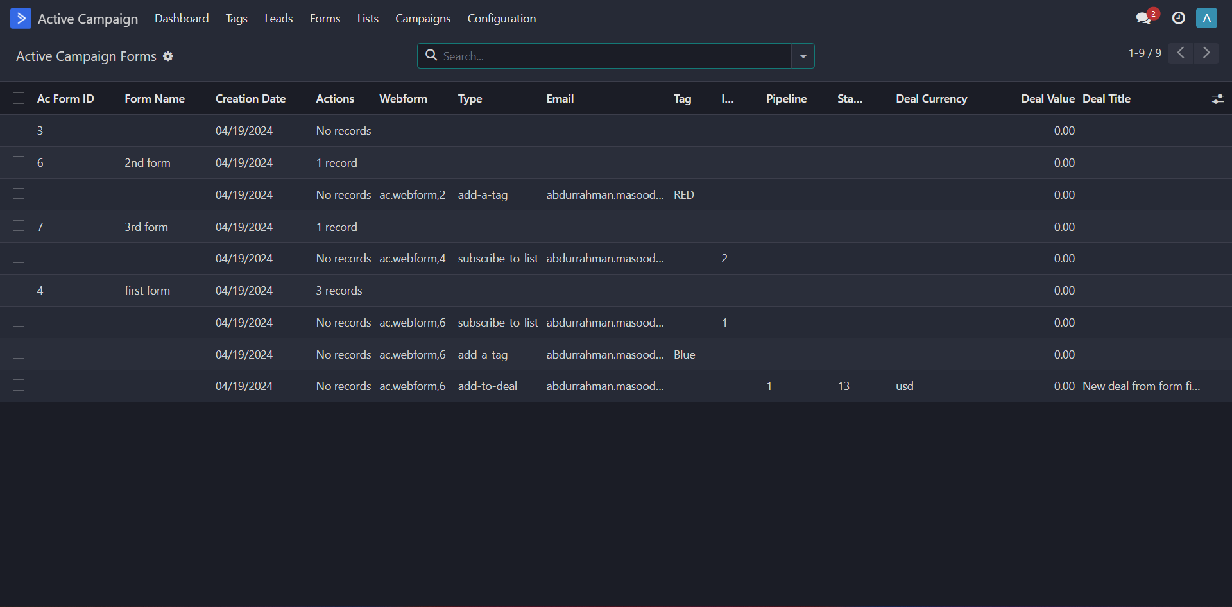Click the 1-9 / 9 pager counter
1232x607 pixels.
[x=1145, y=53]
